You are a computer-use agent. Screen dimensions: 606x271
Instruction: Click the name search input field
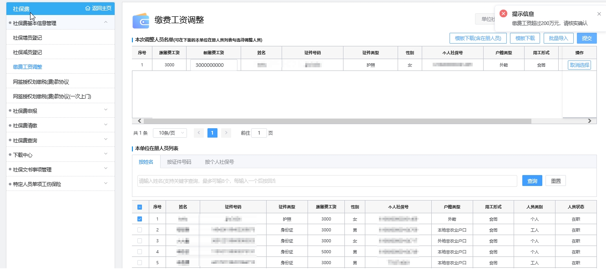[327, 181]
